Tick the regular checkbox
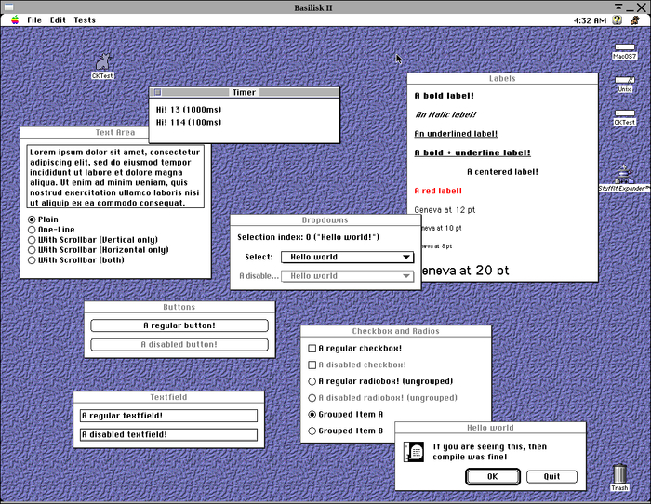This screenshot has height=504, width=651. (312, 349)
